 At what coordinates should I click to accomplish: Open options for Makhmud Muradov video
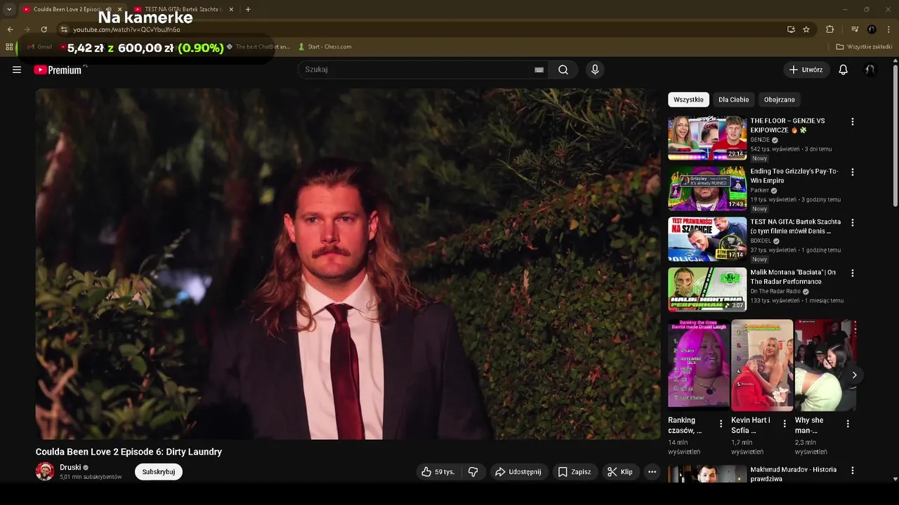[x=853, y=471]
